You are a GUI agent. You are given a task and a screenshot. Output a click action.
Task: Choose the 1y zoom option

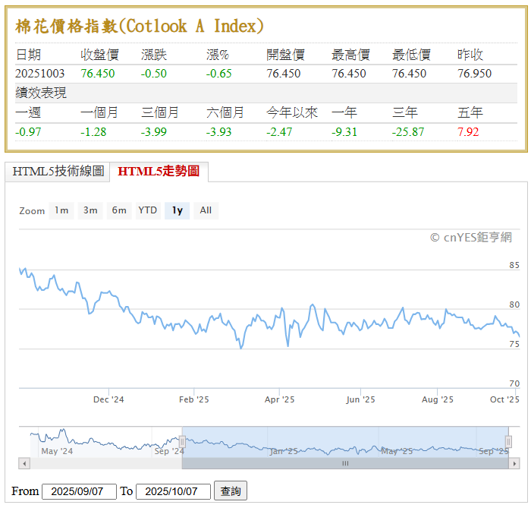[x=177, y=210]
